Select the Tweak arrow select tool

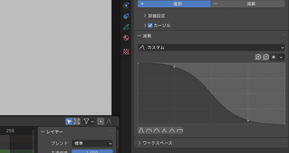click(x=69, y=121)
